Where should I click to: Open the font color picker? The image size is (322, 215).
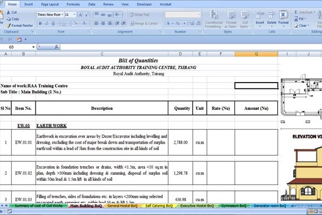coord(88,23)
